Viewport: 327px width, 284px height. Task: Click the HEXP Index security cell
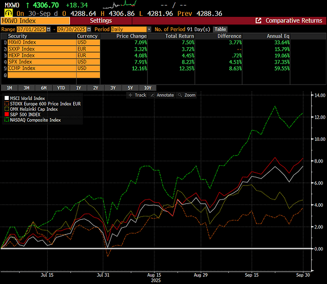(x=42, y=56)
